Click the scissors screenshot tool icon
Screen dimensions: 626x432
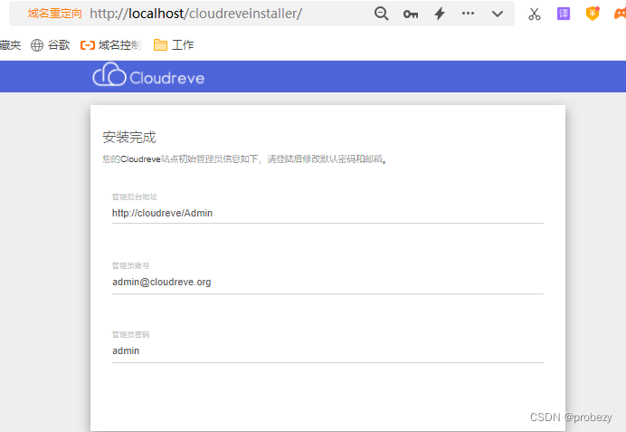coord(534,14)
